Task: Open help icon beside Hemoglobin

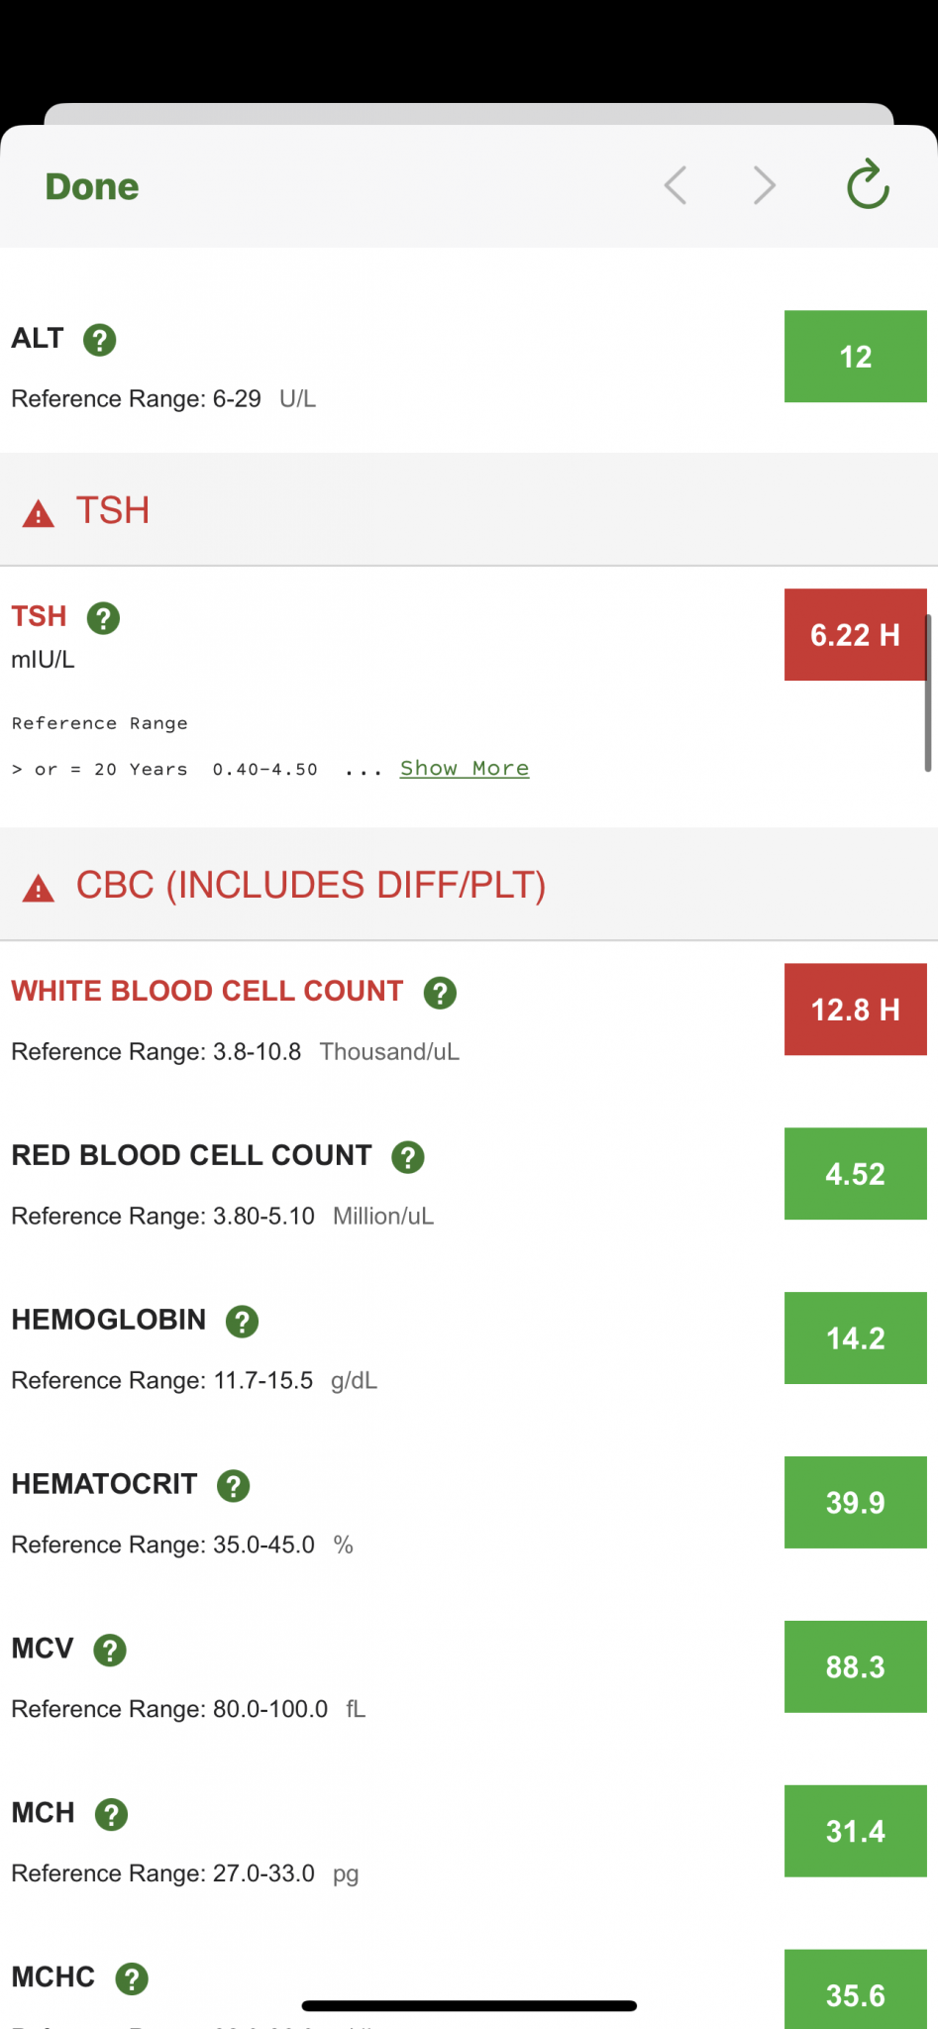Action: click(242, 1322)
